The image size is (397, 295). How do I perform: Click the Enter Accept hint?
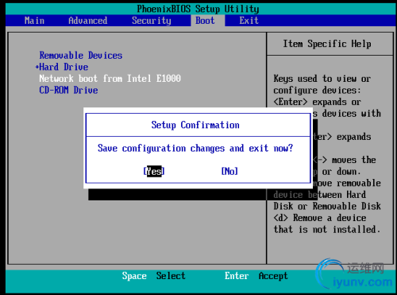click(256, 276)
